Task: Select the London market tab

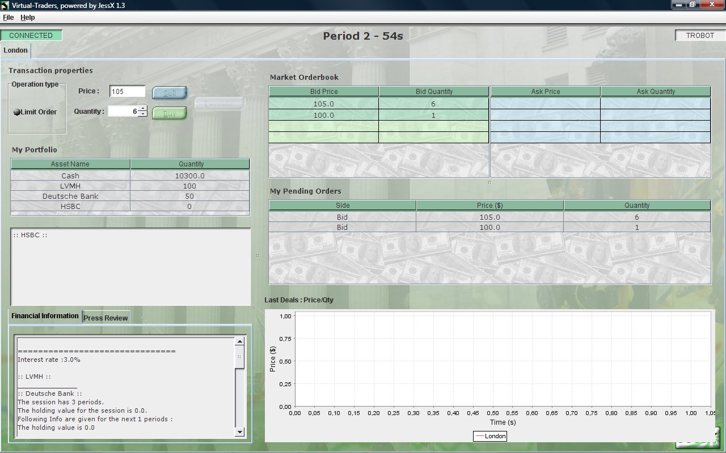Action: tap(15, 50)
